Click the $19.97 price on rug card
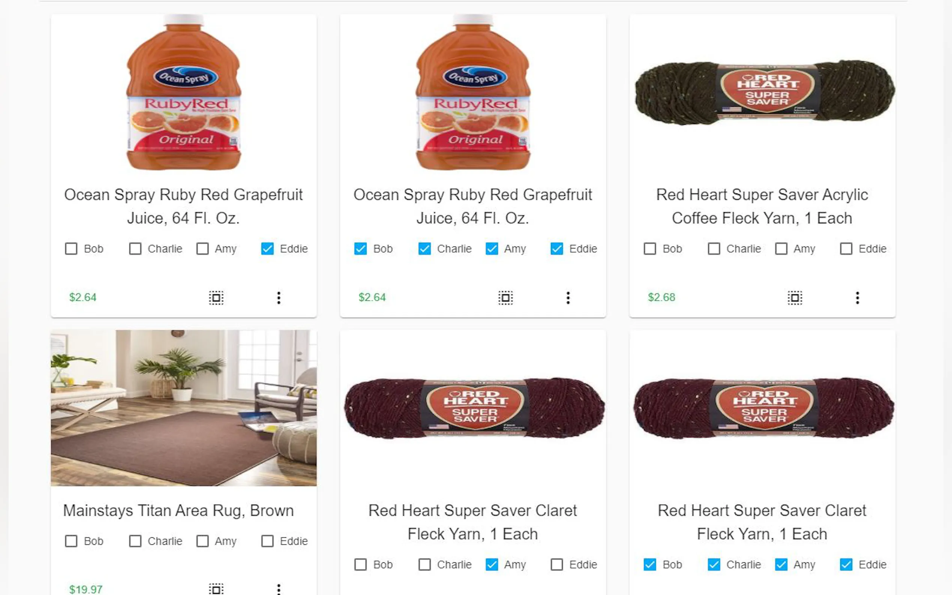Viewport: 952px width, 595px height. coord(86,589)
